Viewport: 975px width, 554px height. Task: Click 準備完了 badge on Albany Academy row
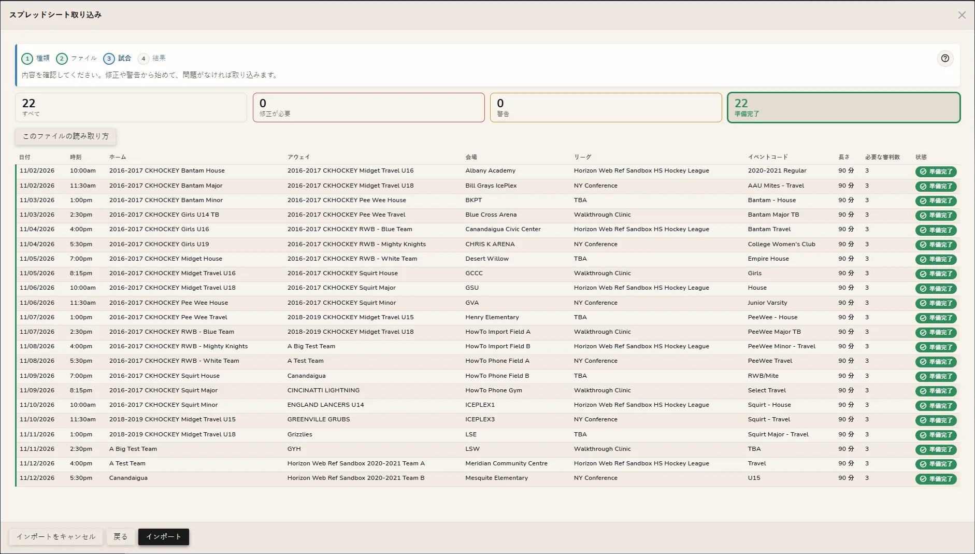[x=936, y=172]
